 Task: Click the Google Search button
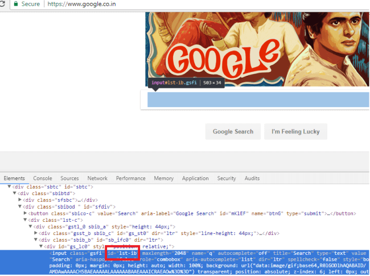click(233, 132)
